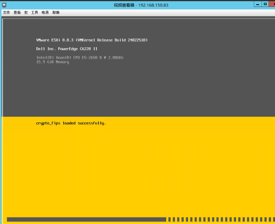Open the 宏 menu
The width and height of the screenshot is (275, 224).
26,12
